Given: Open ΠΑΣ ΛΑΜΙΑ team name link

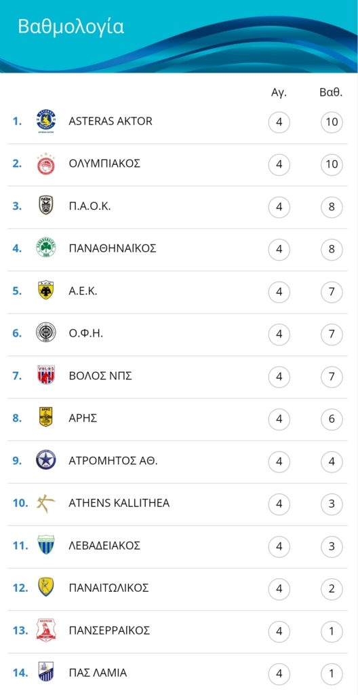Looking at the screenshot, I should (x=98, y=673).
